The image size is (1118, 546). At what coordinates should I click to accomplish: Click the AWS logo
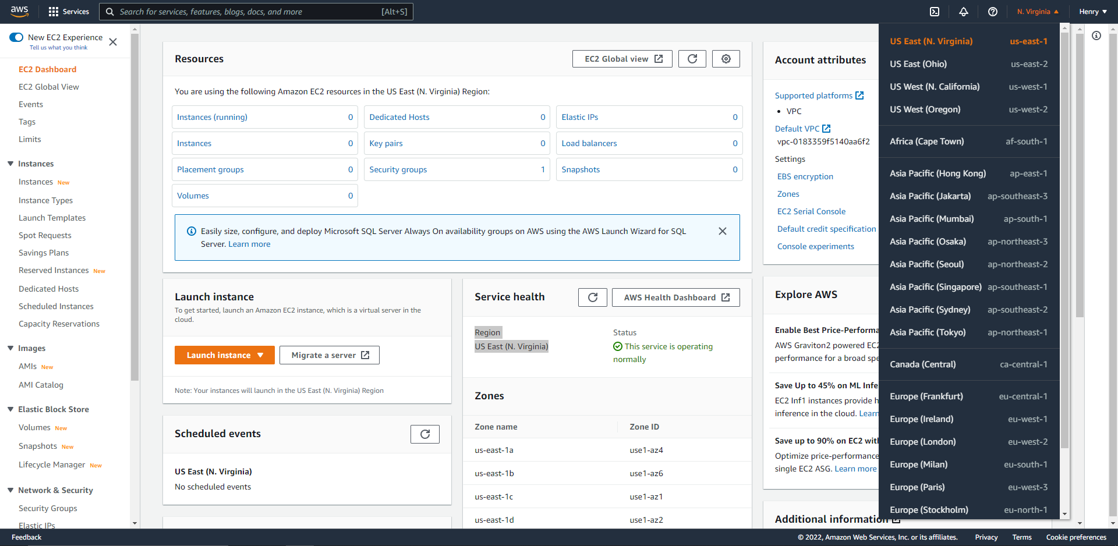pos(19,11)
